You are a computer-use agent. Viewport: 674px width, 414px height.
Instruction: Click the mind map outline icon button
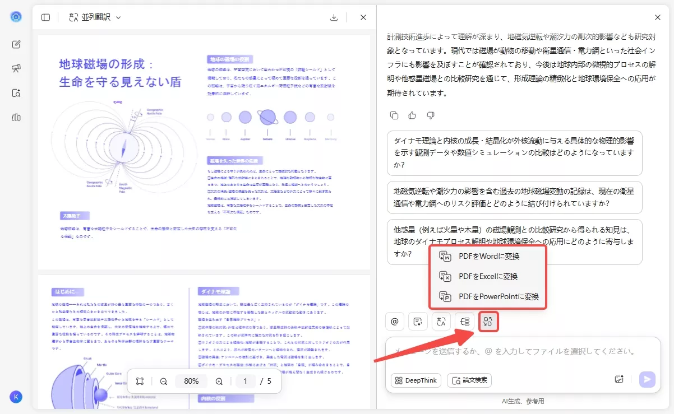click(x=464, y=322)
